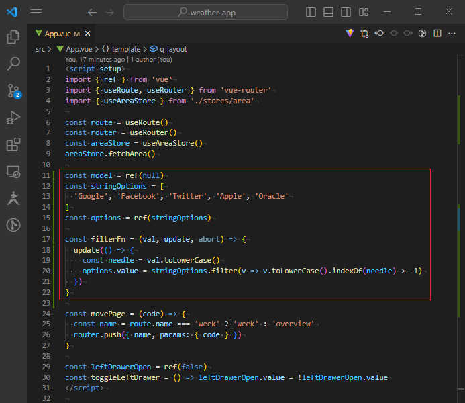Open changes with the compare icon
Viewport: 465px width, 403px height.
pos(364,33)
